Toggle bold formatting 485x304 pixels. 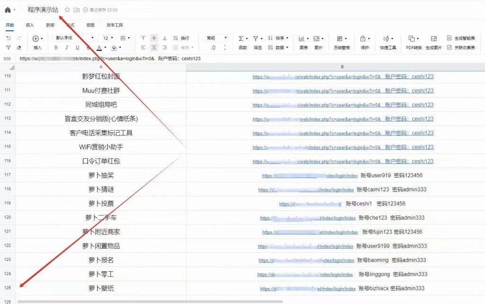coord(56,48)
